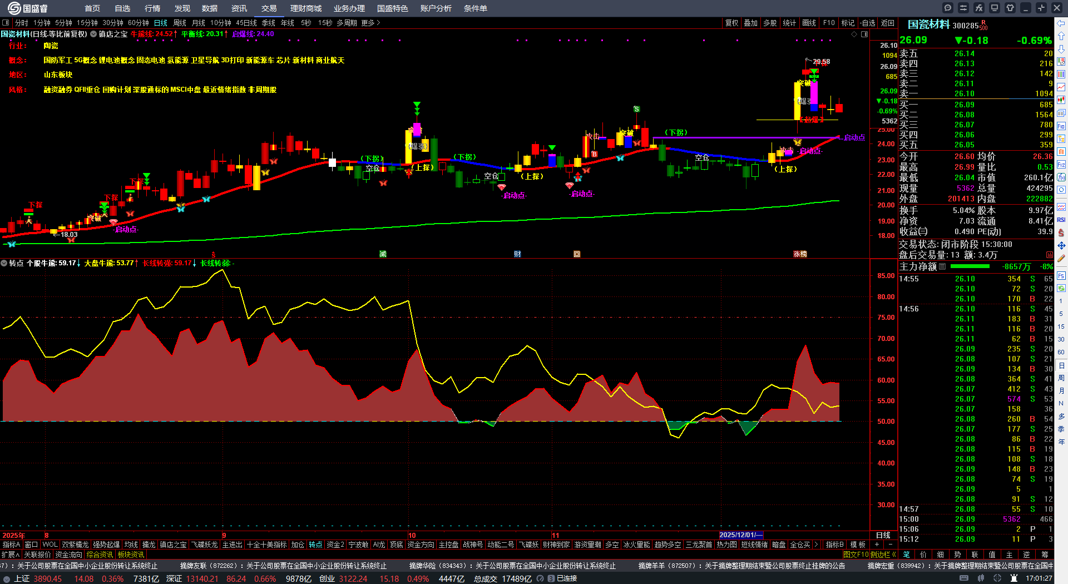Collapse the 侧边栏 sidebar

click(883, 555)
